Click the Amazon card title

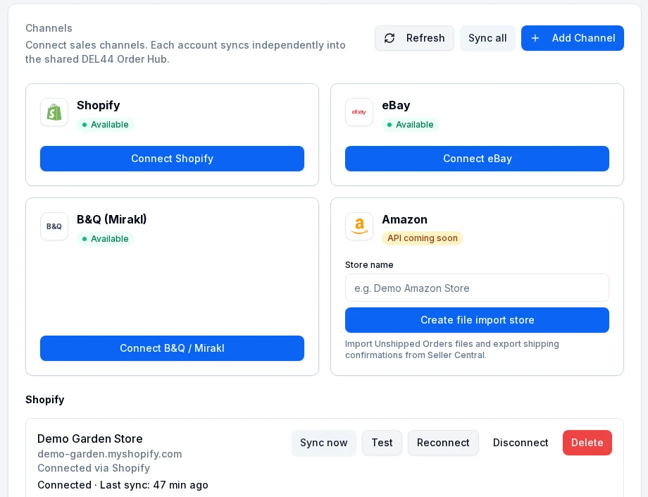[x=404, y=219]
